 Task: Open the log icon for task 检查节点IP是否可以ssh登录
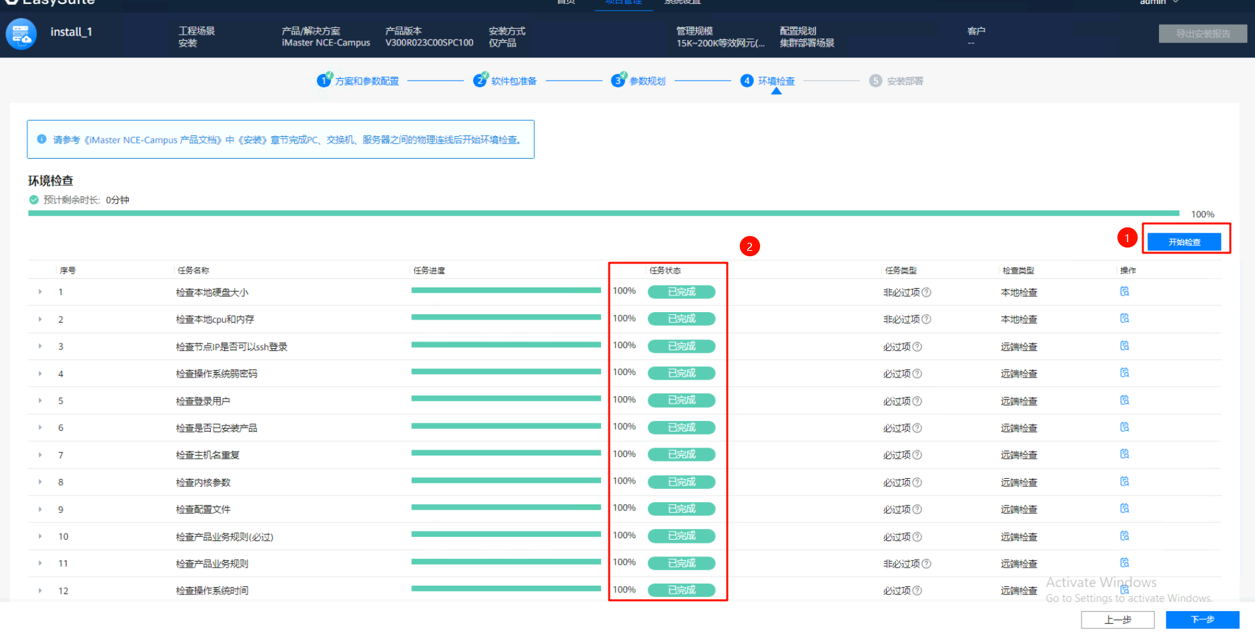(x=1124, y=346)
